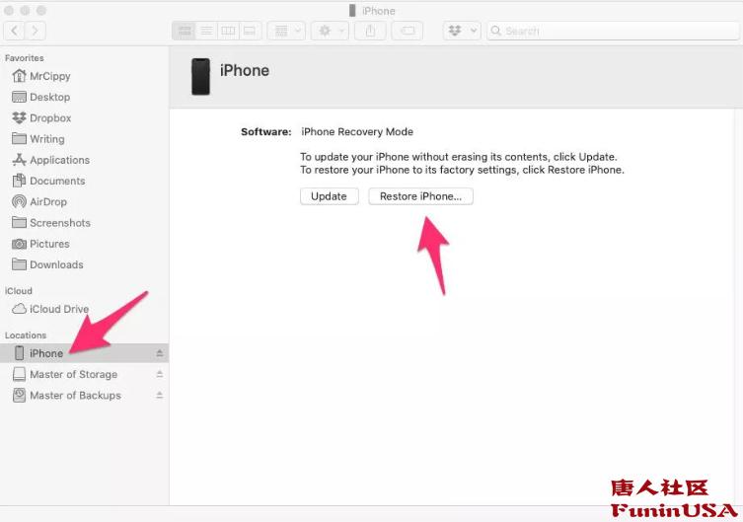Switch to gallery view in toolbar
743x522 pixels.
pyautogui.click(x=250, y=31)
